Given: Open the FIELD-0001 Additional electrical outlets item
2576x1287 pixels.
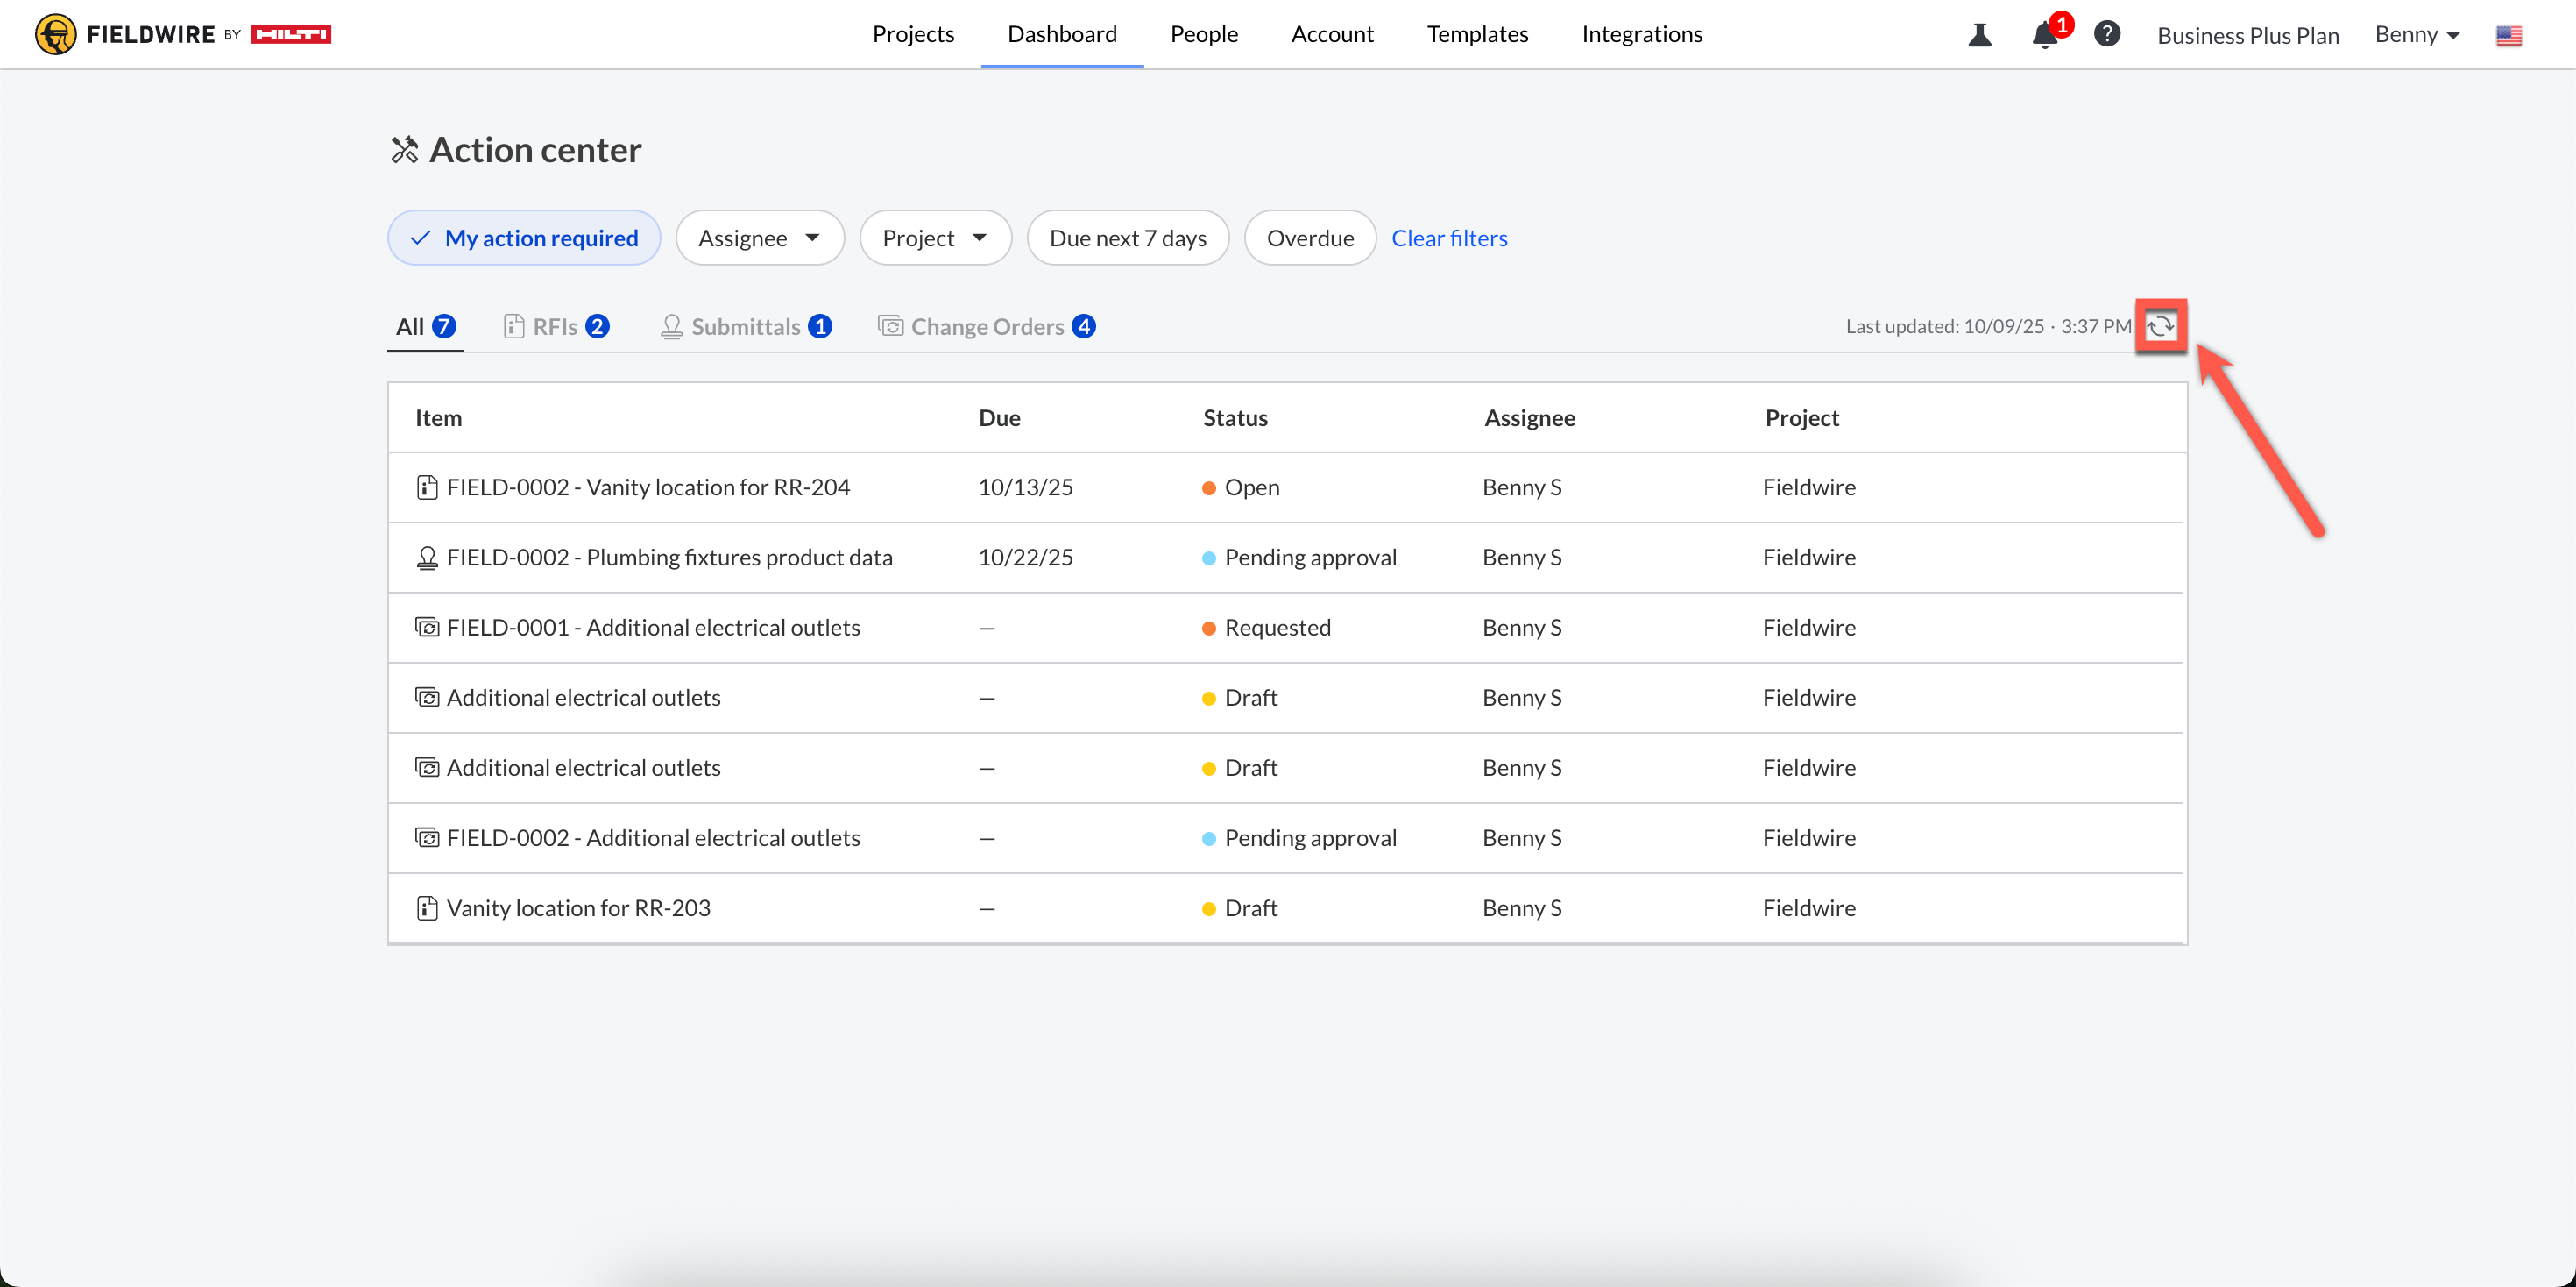Looking at the screenshot, I should coord(653,628).
